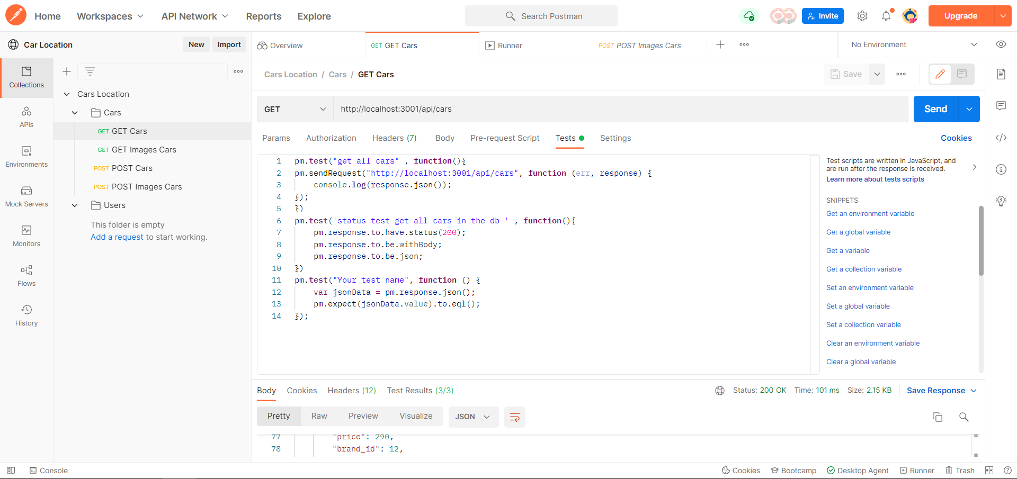
Task: Open the Cookies link near Send
Action: (x=956, y=138)
